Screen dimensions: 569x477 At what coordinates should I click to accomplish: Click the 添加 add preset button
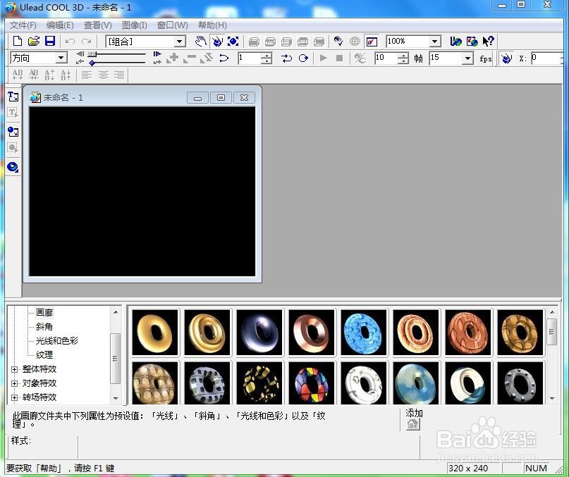tap(413, 424)
